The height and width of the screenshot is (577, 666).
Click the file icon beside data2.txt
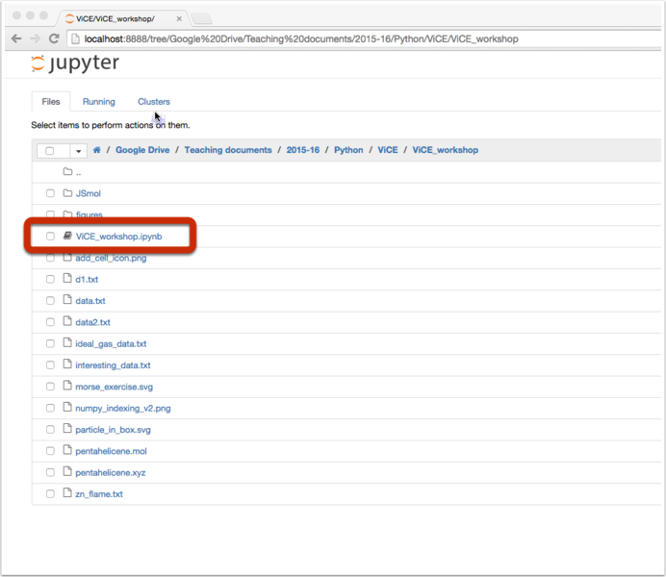67,321
